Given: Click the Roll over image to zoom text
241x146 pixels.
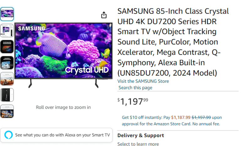Looking at the screenshot, I should point(63,107).
